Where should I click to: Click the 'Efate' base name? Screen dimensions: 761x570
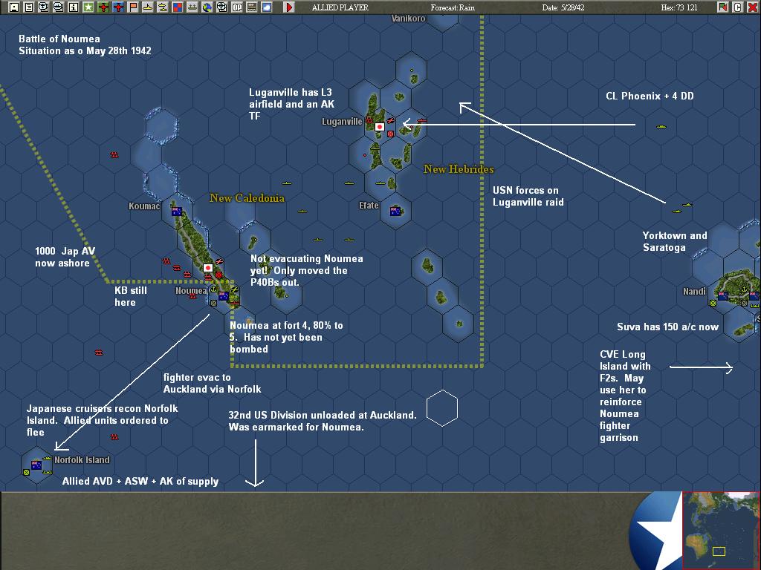pos(369,206)
